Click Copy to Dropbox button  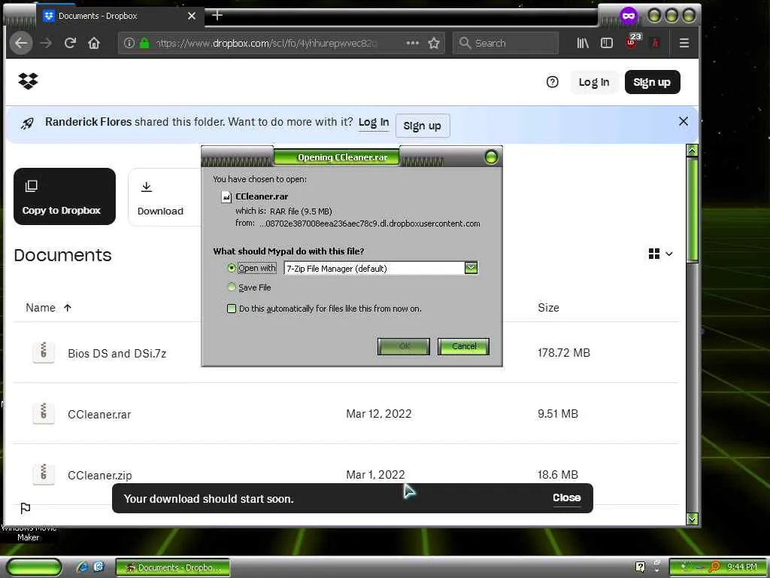65,196
